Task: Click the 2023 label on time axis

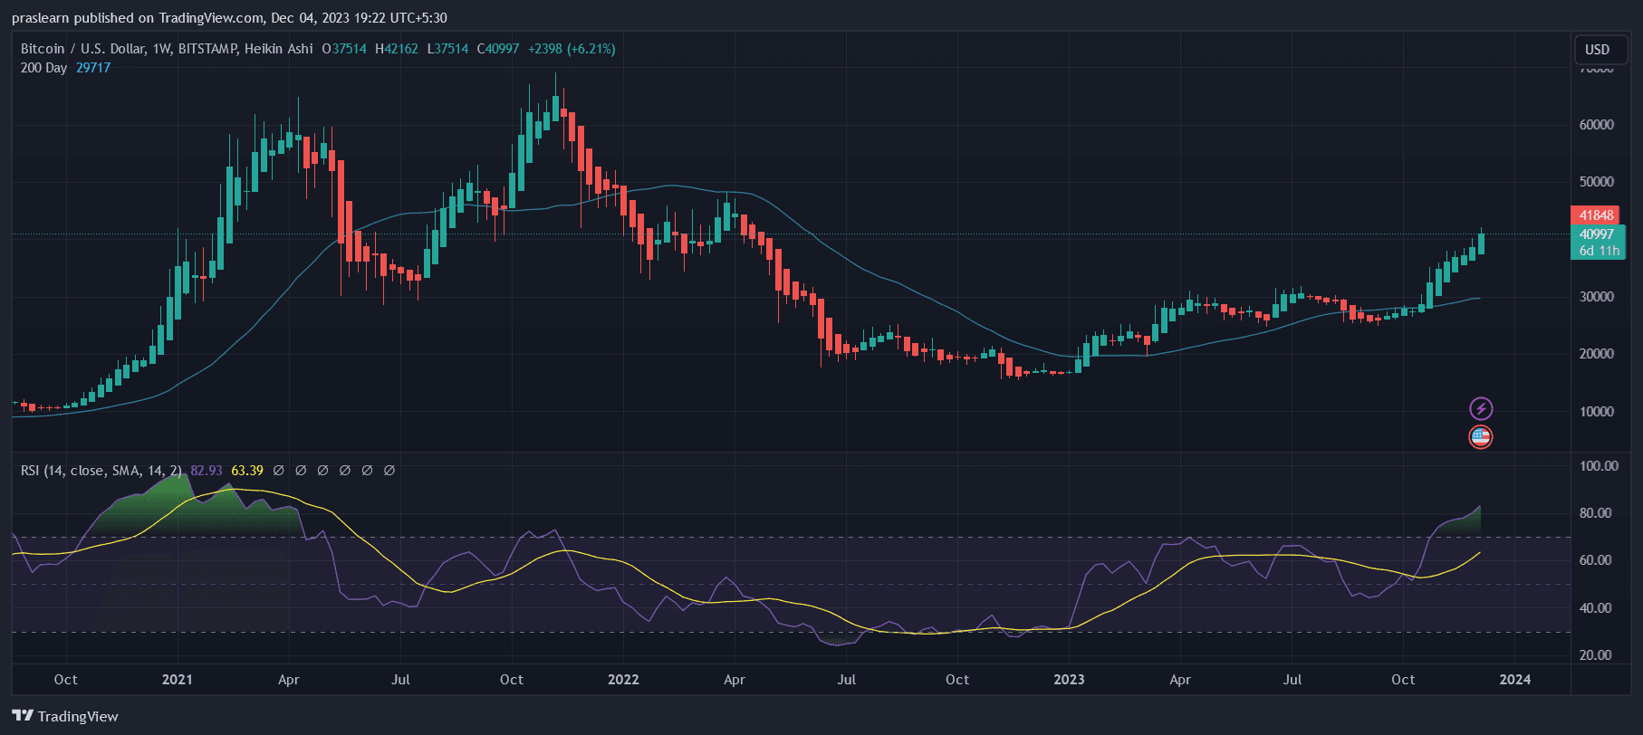Action: click(x=1069, y=680)
